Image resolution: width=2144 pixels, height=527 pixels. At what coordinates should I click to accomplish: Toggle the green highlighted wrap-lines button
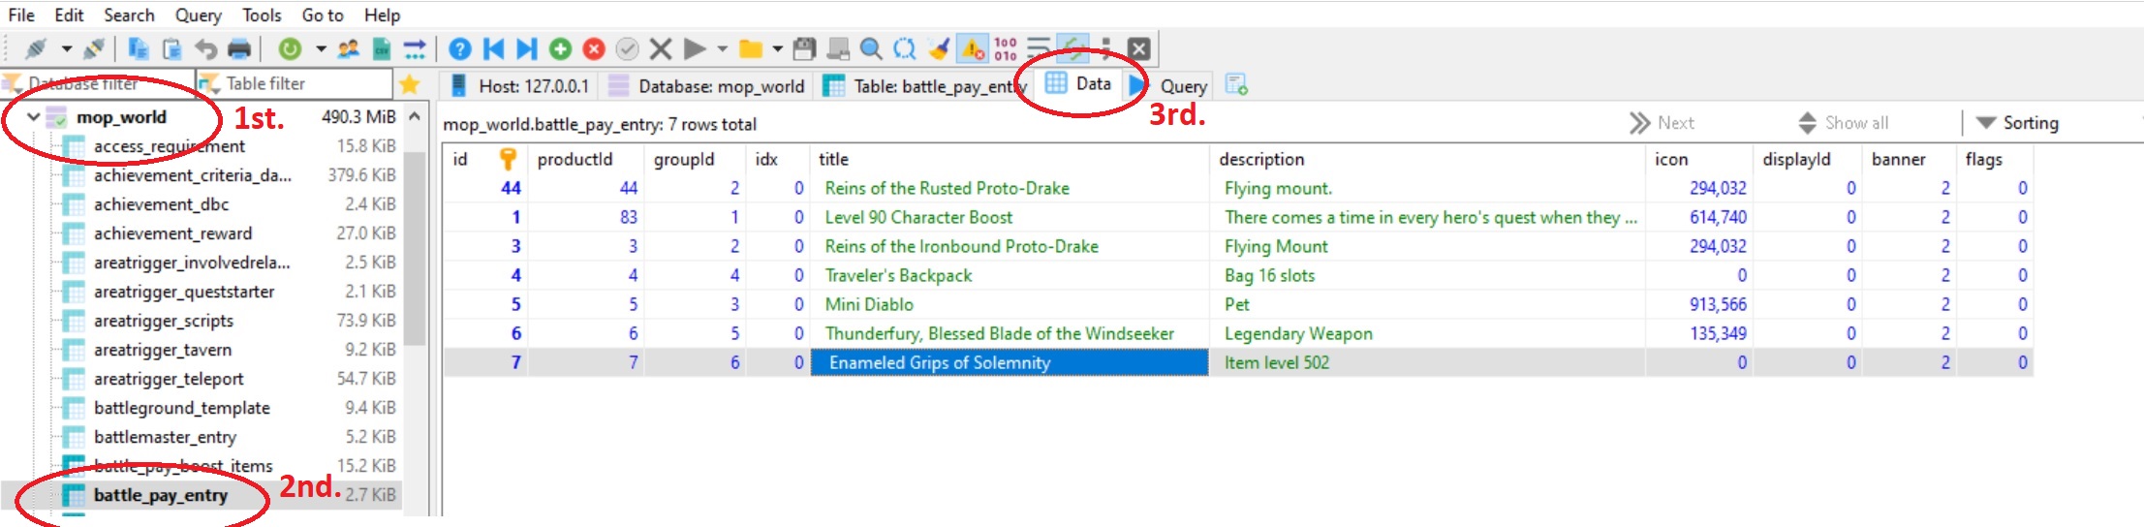point(1072,48)
